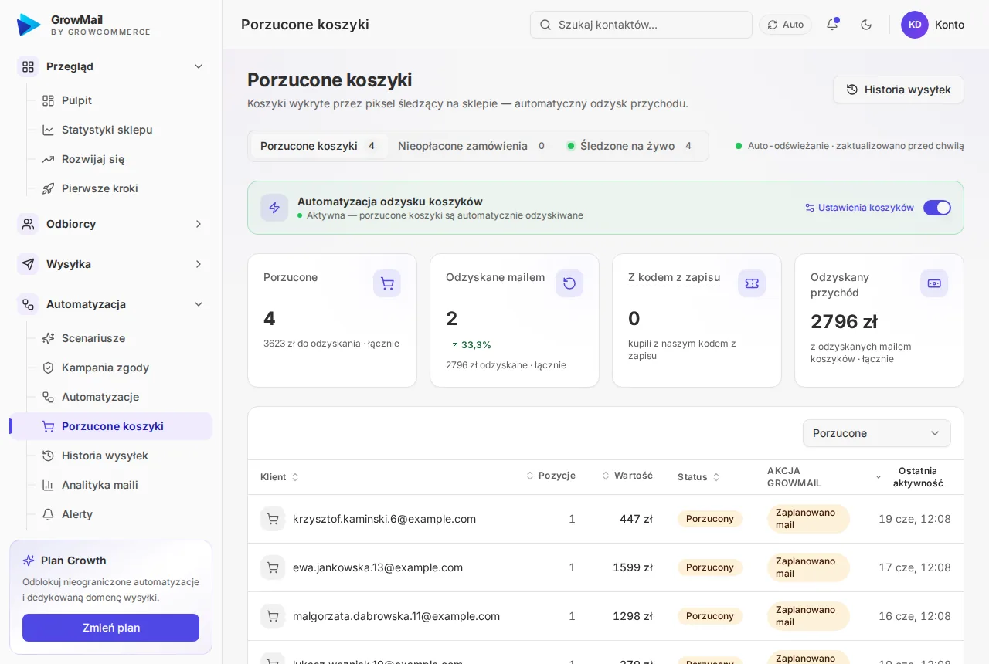The image size is (989, 664).
Task: Click the Zmień plan button
Action: click(111, 628)
